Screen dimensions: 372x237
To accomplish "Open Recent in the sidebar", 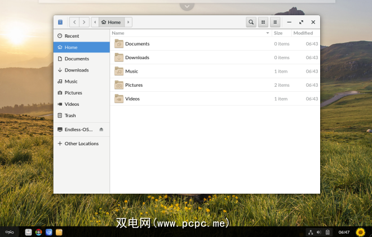I will (81, 36).
